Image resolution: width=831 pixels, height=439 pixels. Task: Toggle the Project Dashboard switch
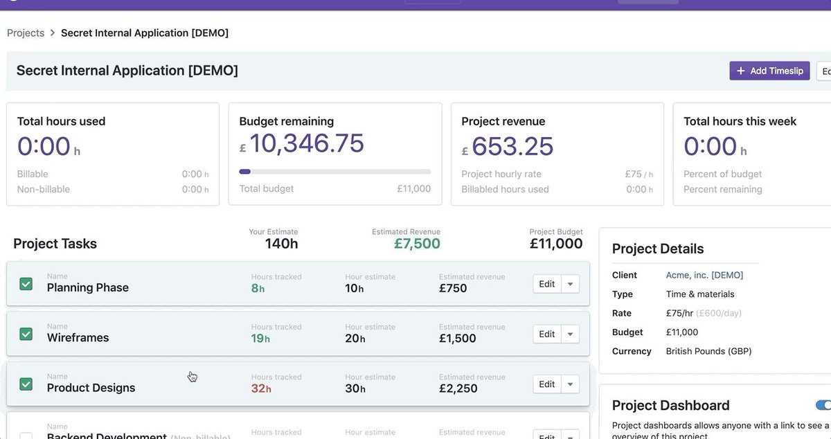click(x=823, y=405)
